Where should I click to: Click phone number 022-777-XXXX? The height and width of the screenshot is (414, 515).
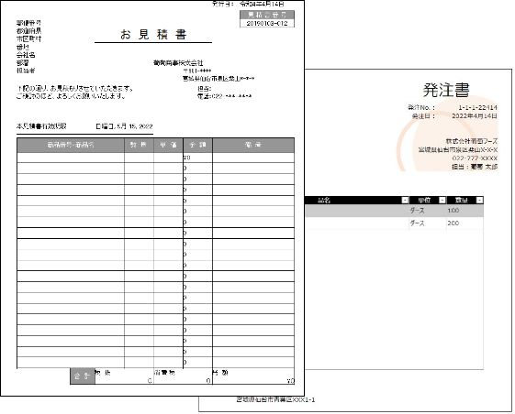(x=475, y=158)
